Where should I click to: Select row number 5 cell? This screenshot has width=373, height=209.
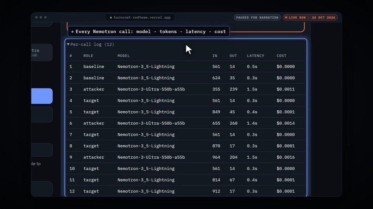click(x=71, y=112)
